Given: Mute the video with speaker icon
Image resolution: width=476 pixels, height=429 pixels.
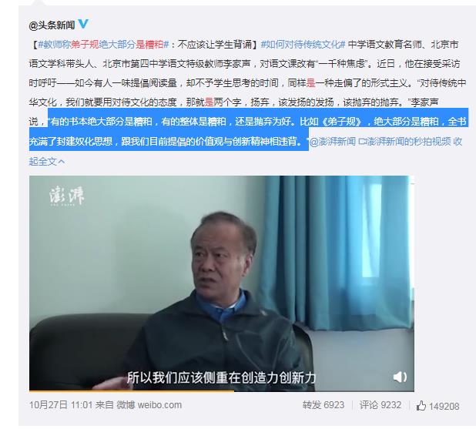Looking at the screenshot, I should [400, 377].
